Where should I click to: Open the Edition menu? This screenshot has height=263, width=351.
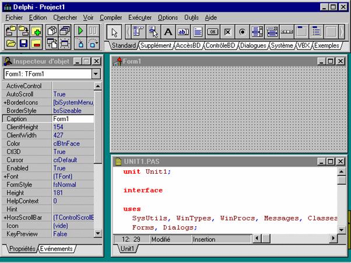point(38,17)
